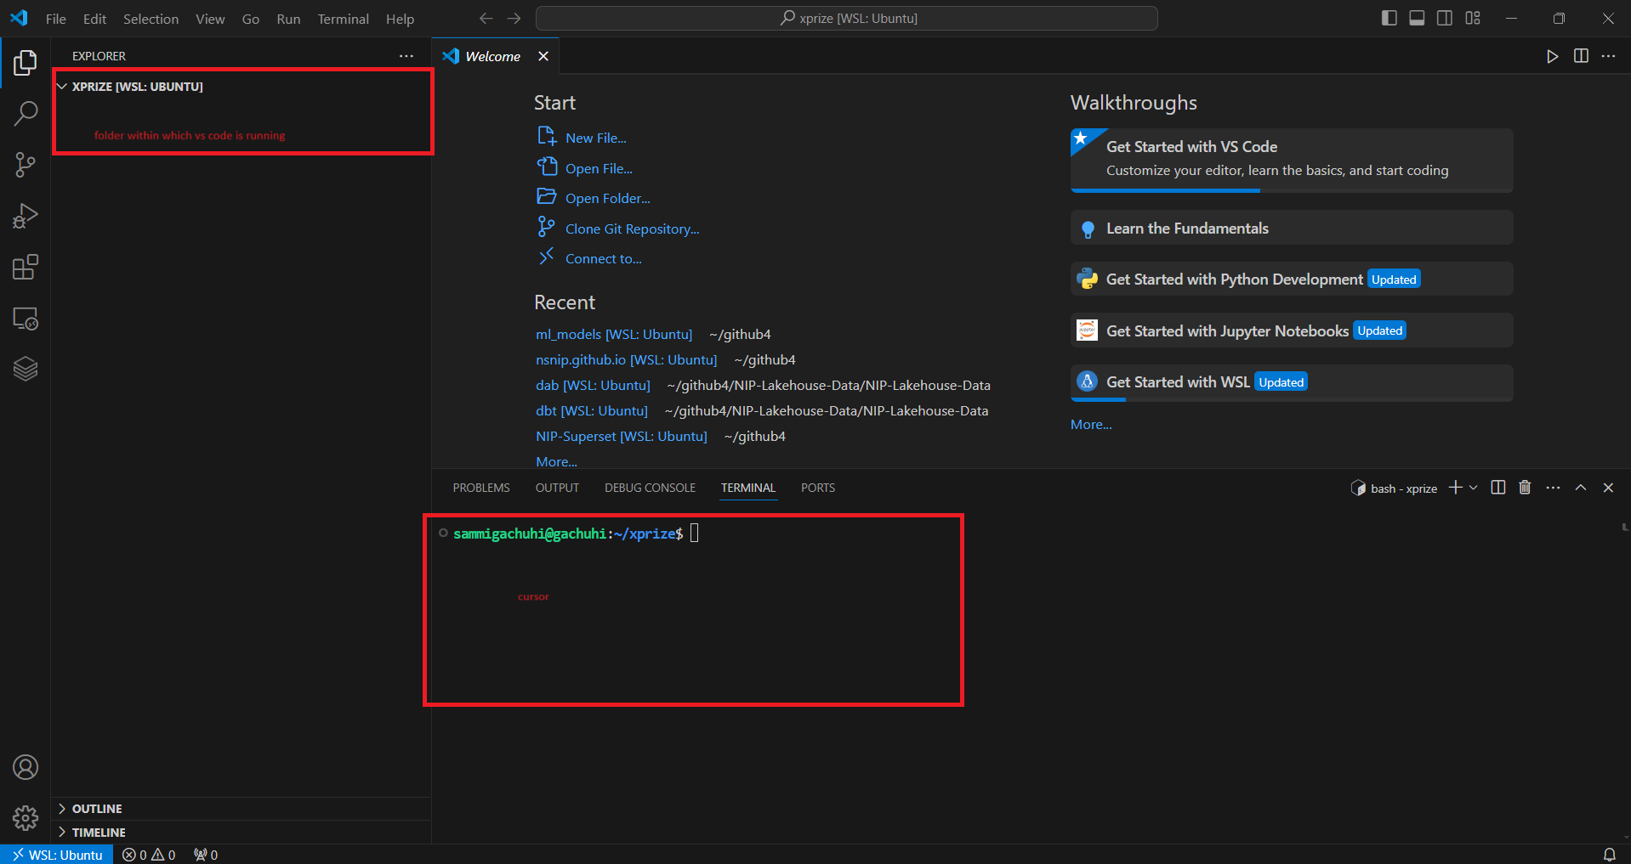The height and width of the screenshot is (864, 1631).
Task: Click the Open File... link
Action: pos(599,168)
